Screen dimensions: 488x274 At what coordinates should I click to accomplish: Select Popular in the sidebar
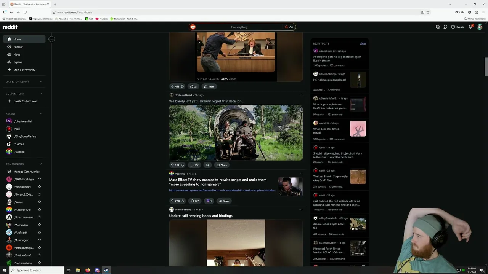point(24,47)
